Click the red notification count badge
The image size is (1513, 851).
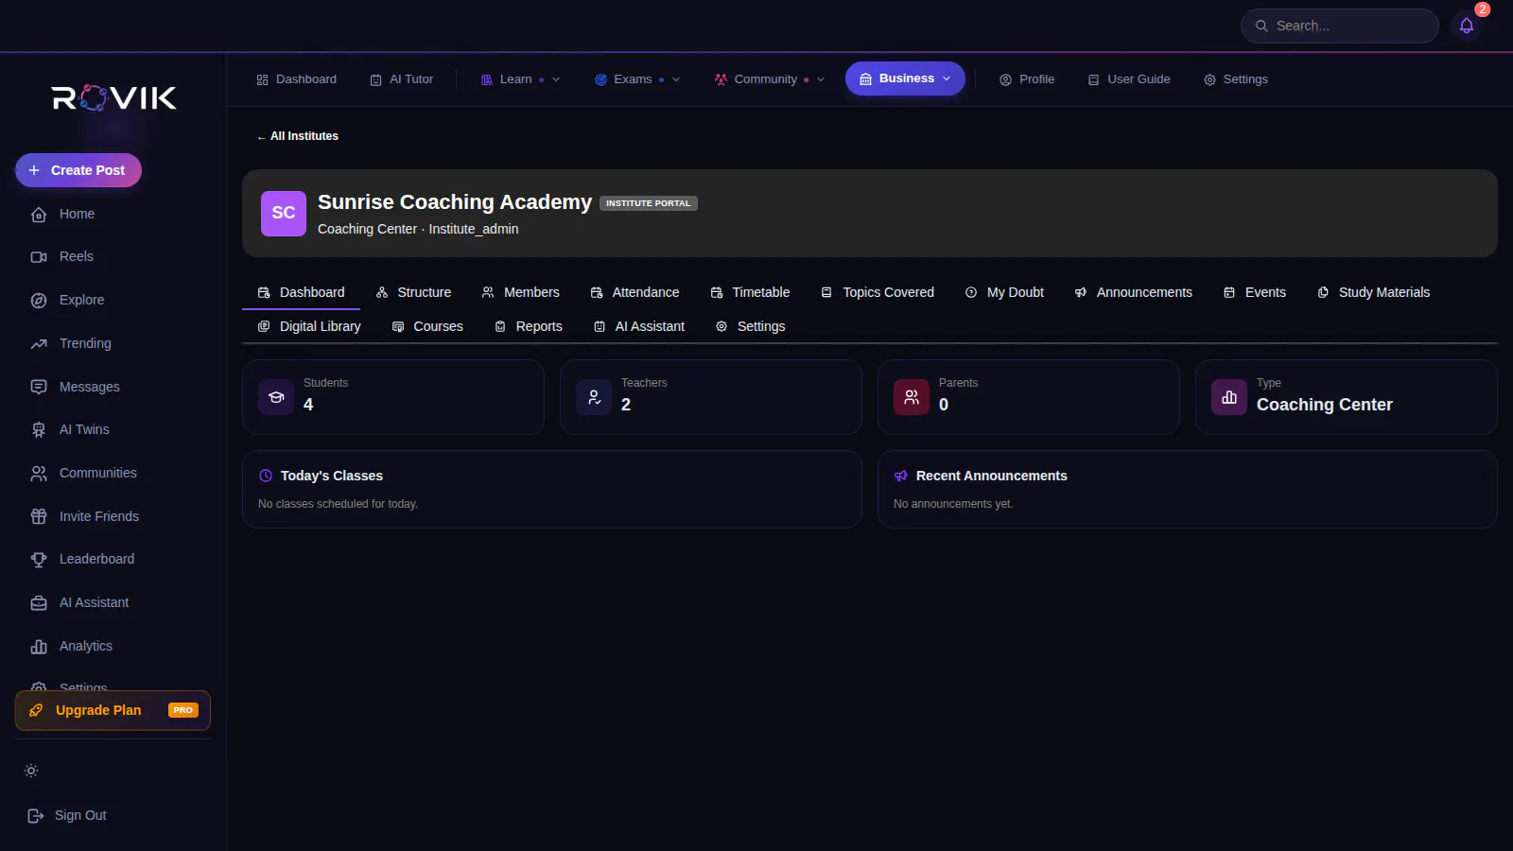point(1482,9)
